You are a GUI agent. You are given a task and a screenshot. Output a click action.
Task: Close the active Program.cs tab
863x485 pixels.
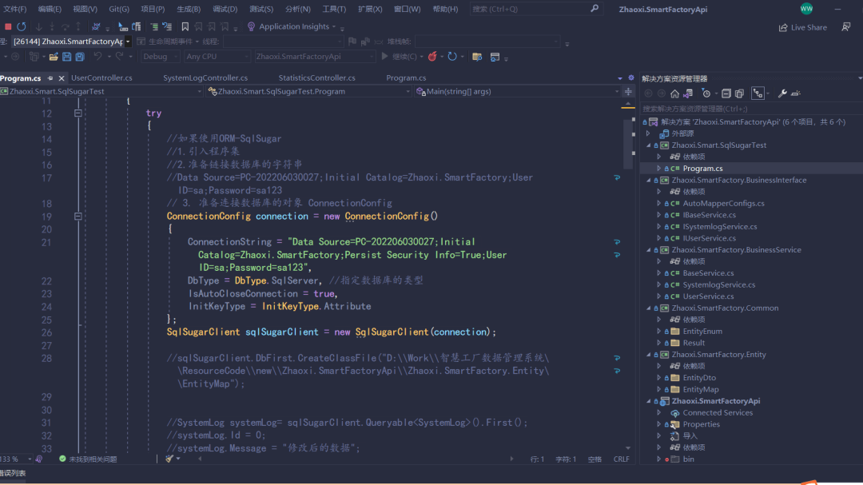point(62,78)
